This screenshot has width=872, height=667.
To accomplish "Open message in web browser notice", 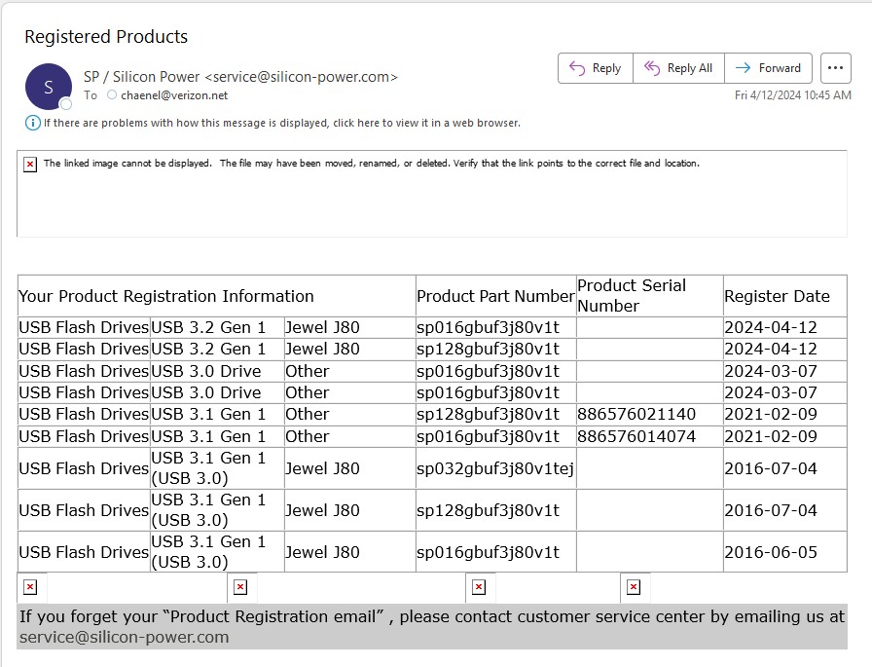I will coord(282,123).
